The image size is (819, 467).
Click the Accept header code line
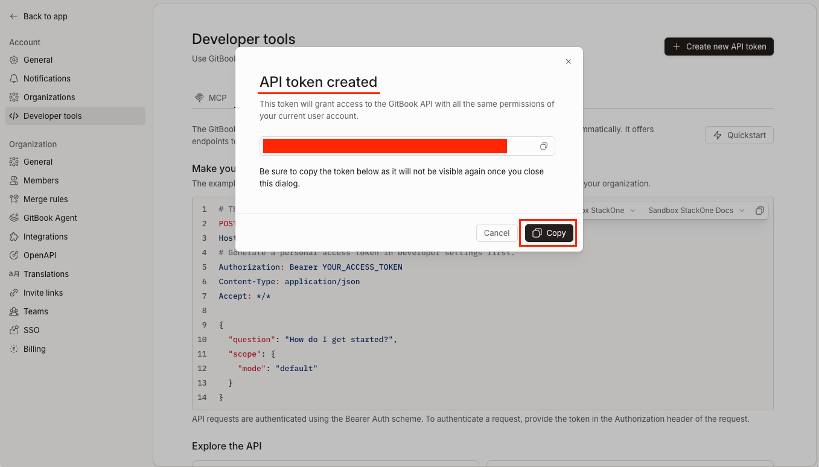pyautogui.click(x=244, y=296)
